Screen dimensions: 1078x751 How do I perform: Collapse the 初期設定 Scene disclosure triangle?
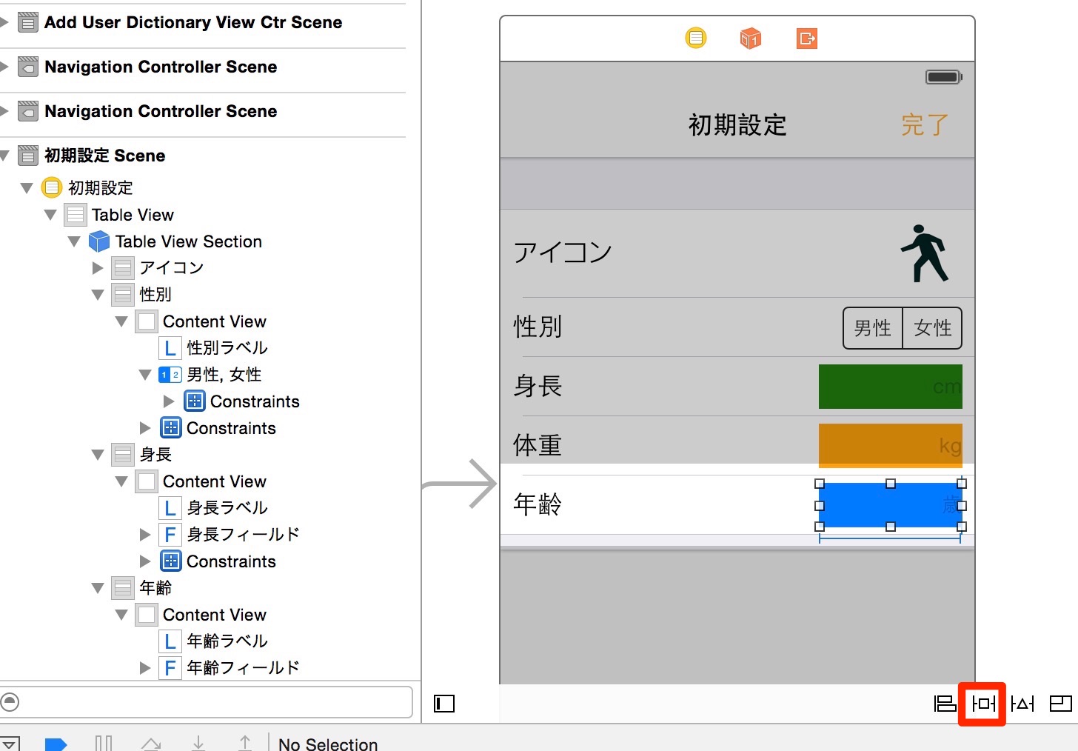click(x=4, y=156)
